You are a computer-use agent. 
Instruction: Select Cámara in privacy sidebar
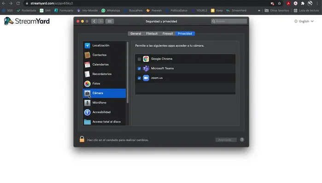(104, 93)
